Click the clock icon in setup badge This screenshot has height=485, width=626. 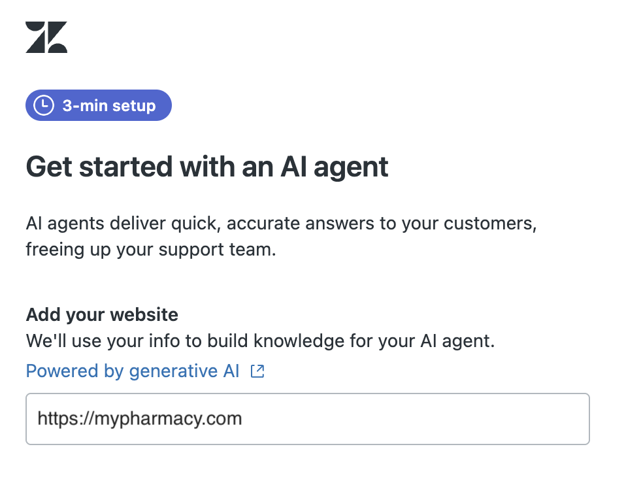pos(44,106)
